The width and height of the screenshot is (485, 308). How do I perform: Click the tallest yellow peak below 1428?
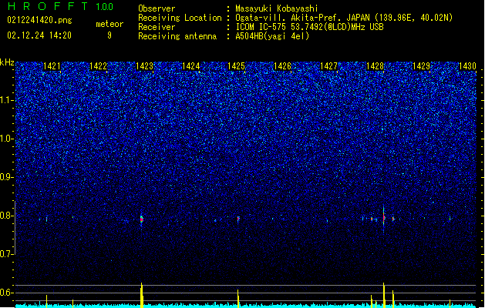coord(384,295)
